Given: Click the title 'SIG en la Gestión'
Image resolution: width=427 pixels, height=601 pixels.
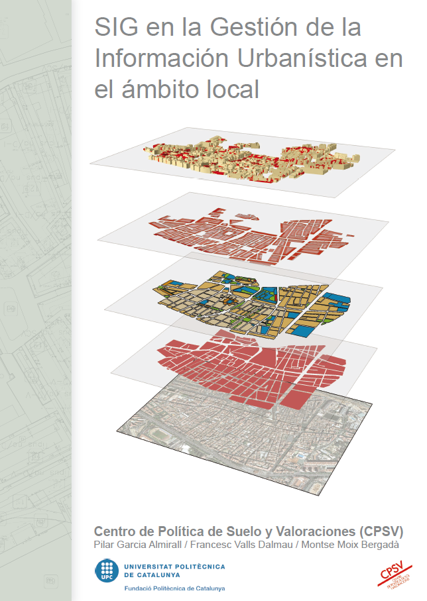Looking at the screenshot, I should tap(227, 28).
